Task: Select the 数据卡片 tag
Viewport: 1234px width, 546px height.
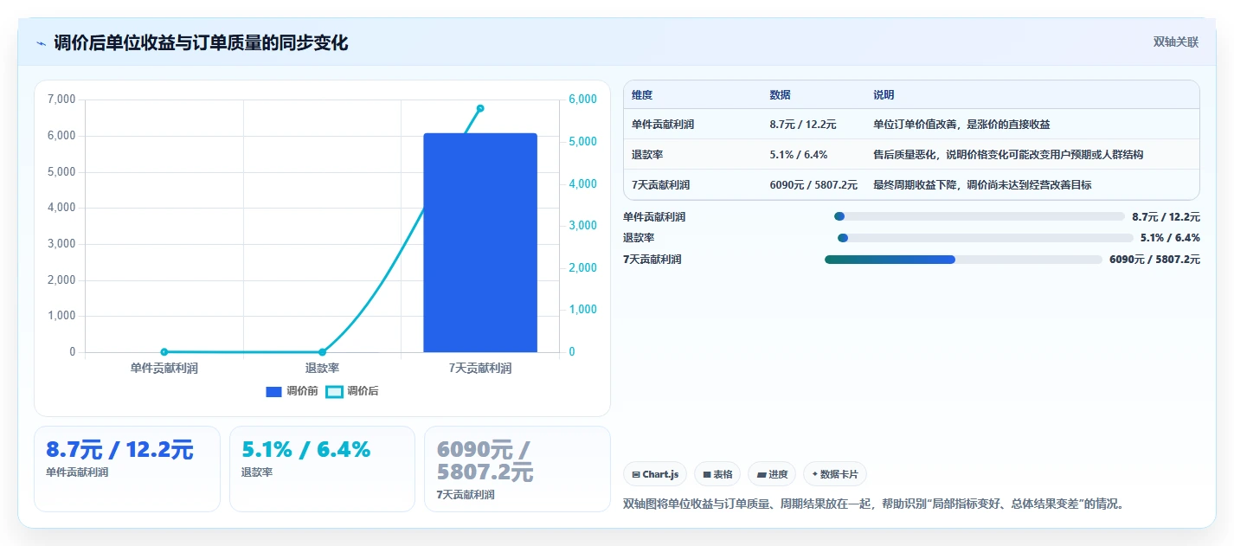Action: (835, 474)
